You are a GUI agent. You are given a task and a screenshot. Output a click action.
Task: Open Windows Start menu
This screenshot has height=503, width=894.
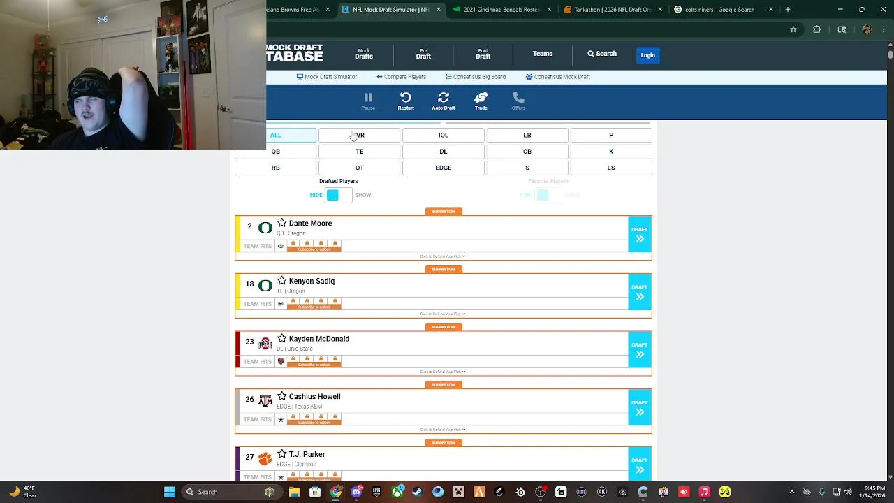(x=169, y=492)
